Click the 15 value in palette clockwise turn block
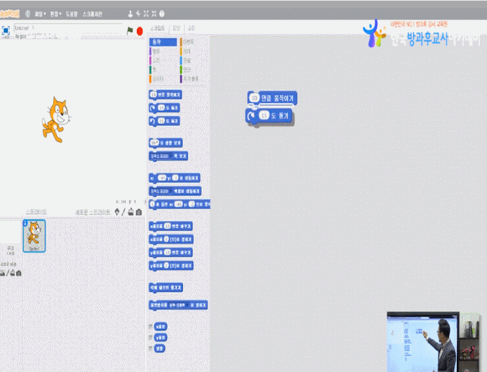 click(161, 107)
